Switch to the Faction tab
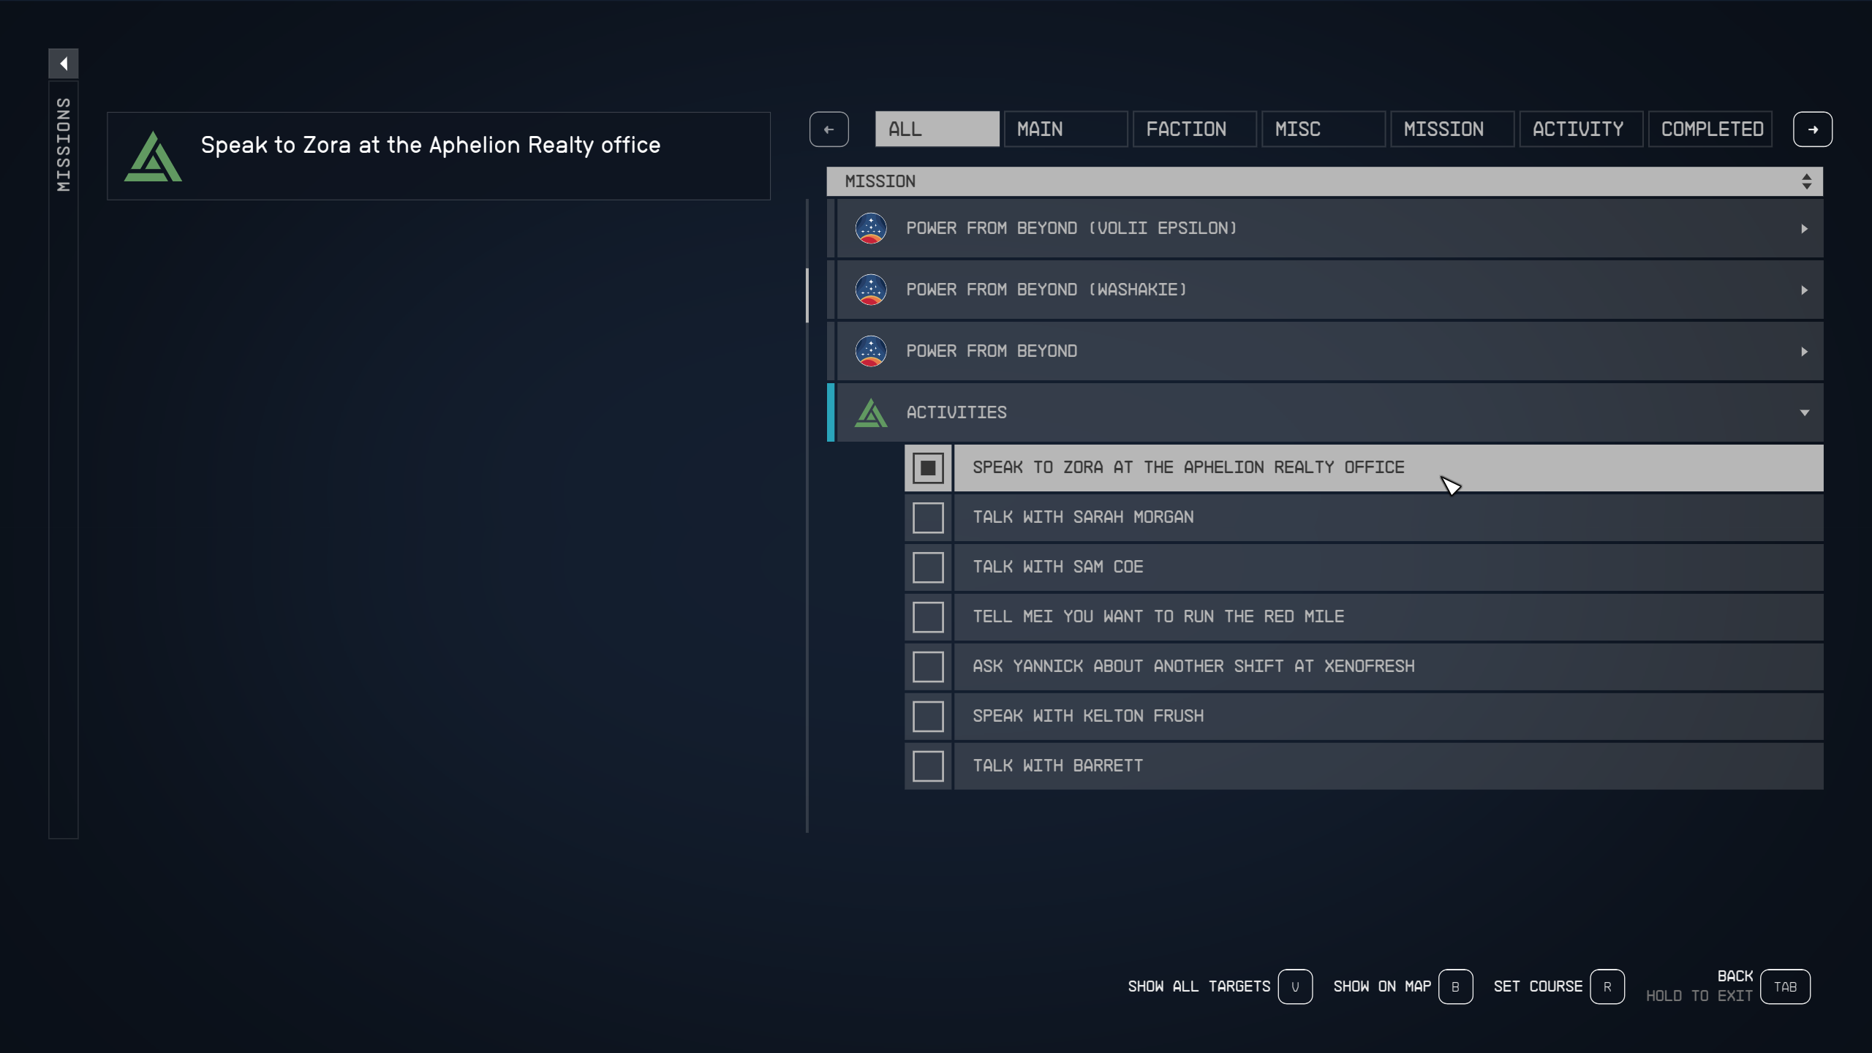 click(1194, 129)
